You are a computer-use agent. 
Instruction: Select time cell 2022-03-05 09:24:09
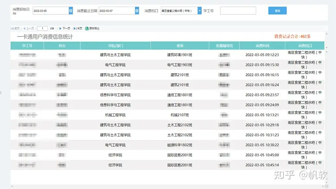click(262, 105)
